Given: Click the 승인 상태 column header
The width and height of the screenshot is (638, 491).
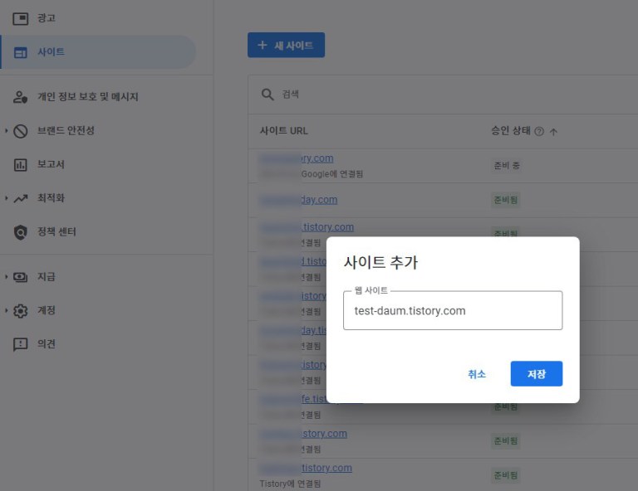Looking at the screenshot, I should tap(511, 131).
